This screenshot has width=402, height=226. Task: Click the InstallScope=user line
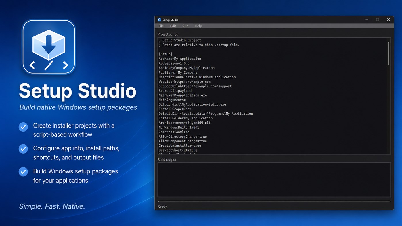coord(175,109)
